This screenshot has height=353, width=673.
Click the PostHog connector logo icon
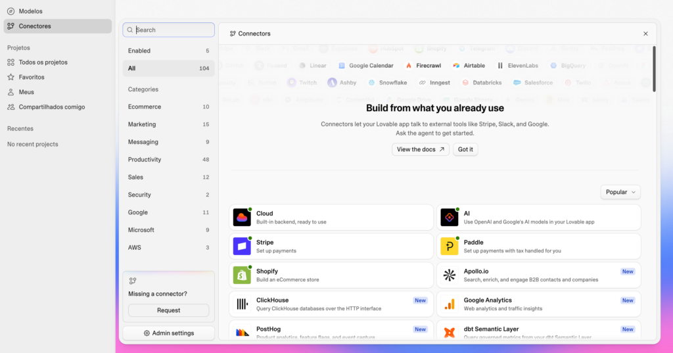pos(242,332)
